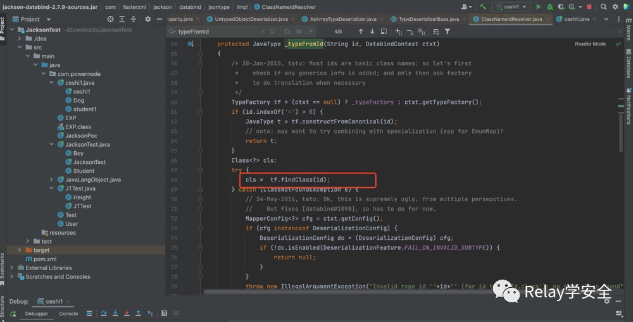Open the ceshi1 run configuration dropdown
The height and width of the screenshot is (322, 633).
(x=511, y=6)
